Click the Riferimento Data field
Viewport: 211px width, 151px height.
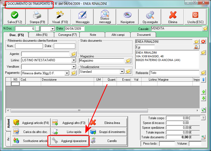(64, 46)
